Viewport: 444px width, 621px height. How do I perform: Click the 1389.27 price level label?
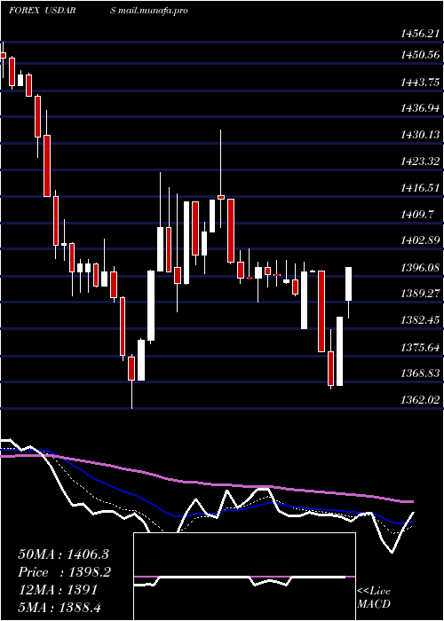point(420,294)
